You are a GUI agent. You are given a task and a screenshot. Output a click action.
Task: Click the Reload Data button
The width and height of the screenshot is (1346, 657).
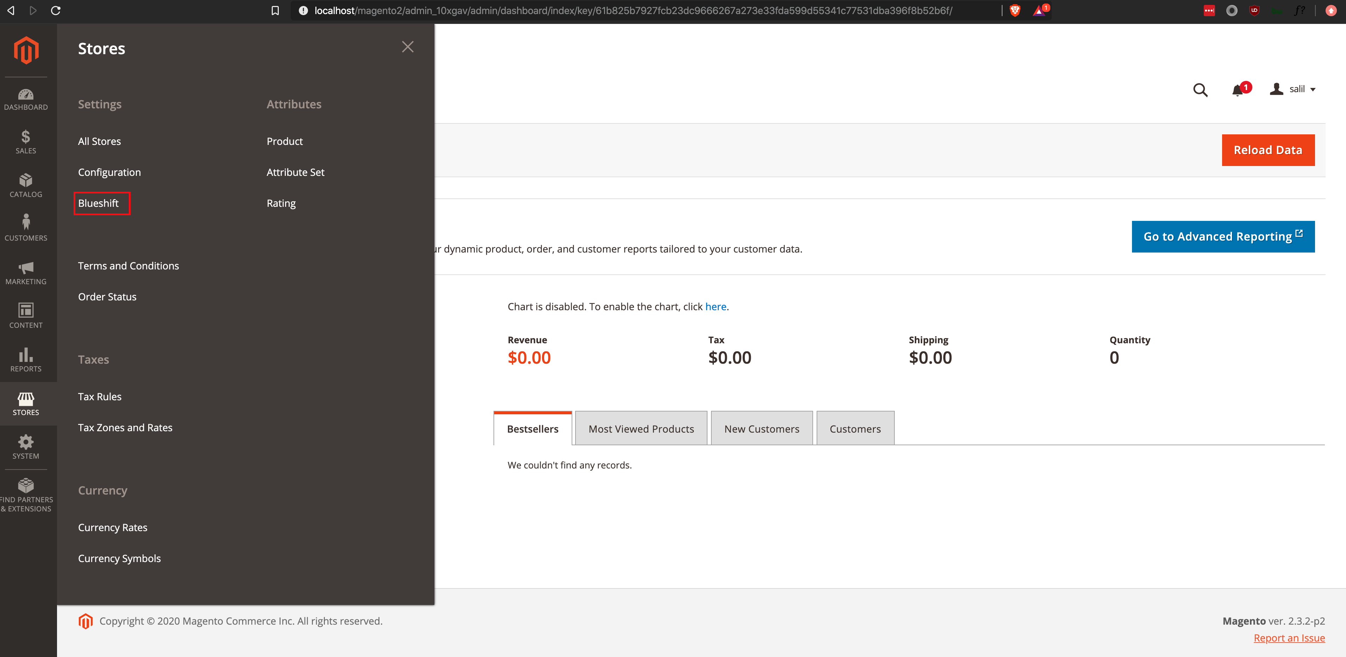point(1268,150)
